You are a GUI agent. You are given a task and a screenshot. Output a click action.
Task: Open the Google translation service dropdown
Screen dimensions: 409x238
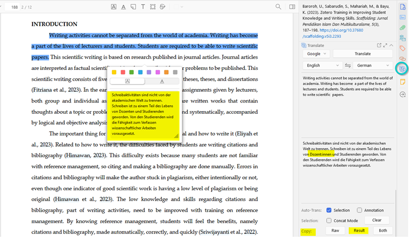click(x=316, y=54)
